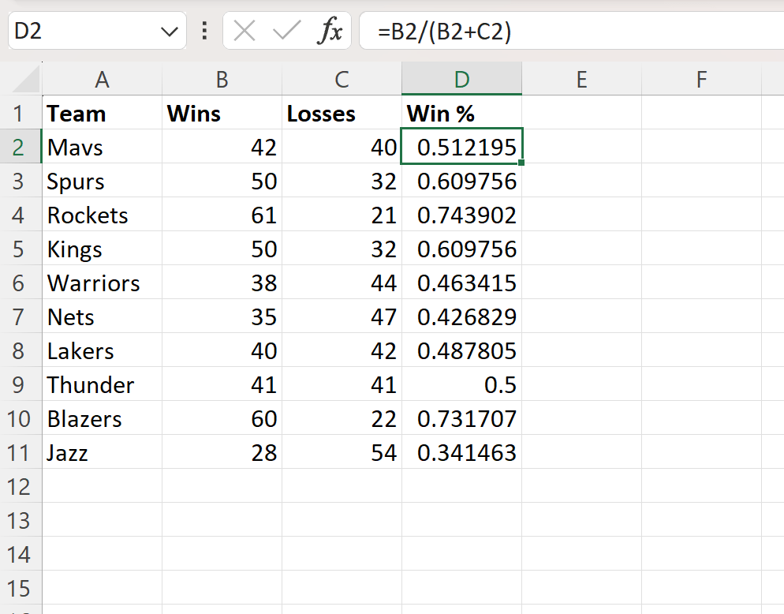Screen dimensions: 784x614
Task: Click the fill handle of cell D2
Action: [521, 163]
